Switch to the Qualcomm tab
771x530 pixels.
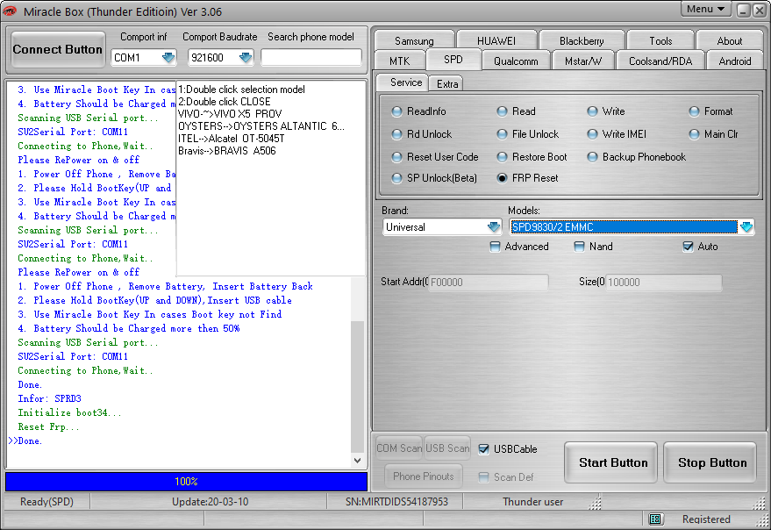tap(515, 61)
